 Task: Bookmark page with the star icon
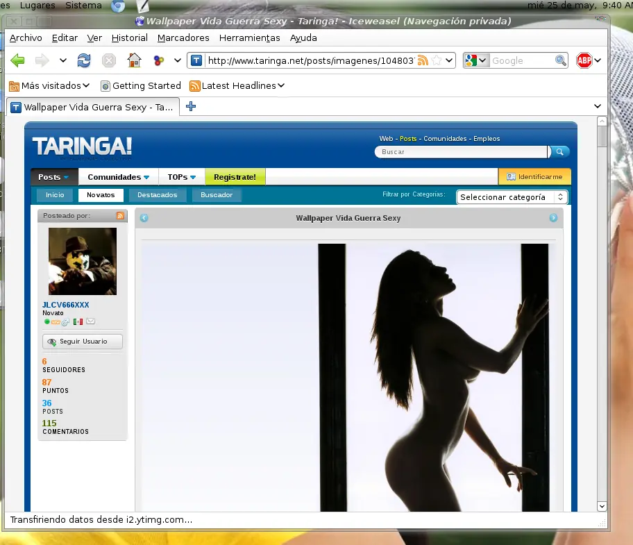pyautogui.click(x=437, y=61)
